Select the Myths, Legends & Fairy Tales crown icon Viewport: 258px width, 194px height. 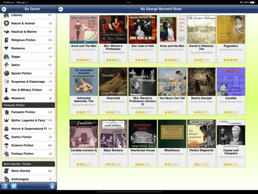point(7,120)
